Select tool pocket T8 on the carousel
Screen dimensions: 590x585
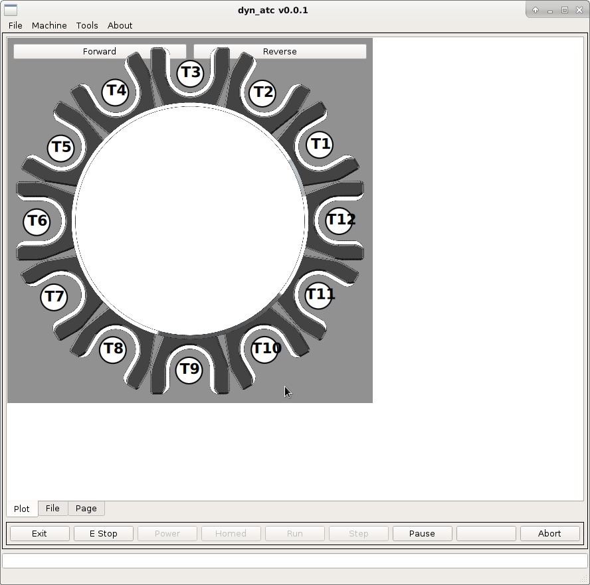pos(113,350)
